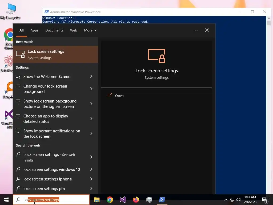Click the PowerShell scrollbar up arrow
This screenshot has height=205, width=273.
tap(268, 18)
